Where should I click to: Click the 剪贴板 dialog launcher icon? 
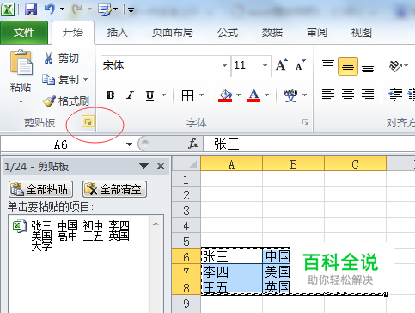coord(88,121)
